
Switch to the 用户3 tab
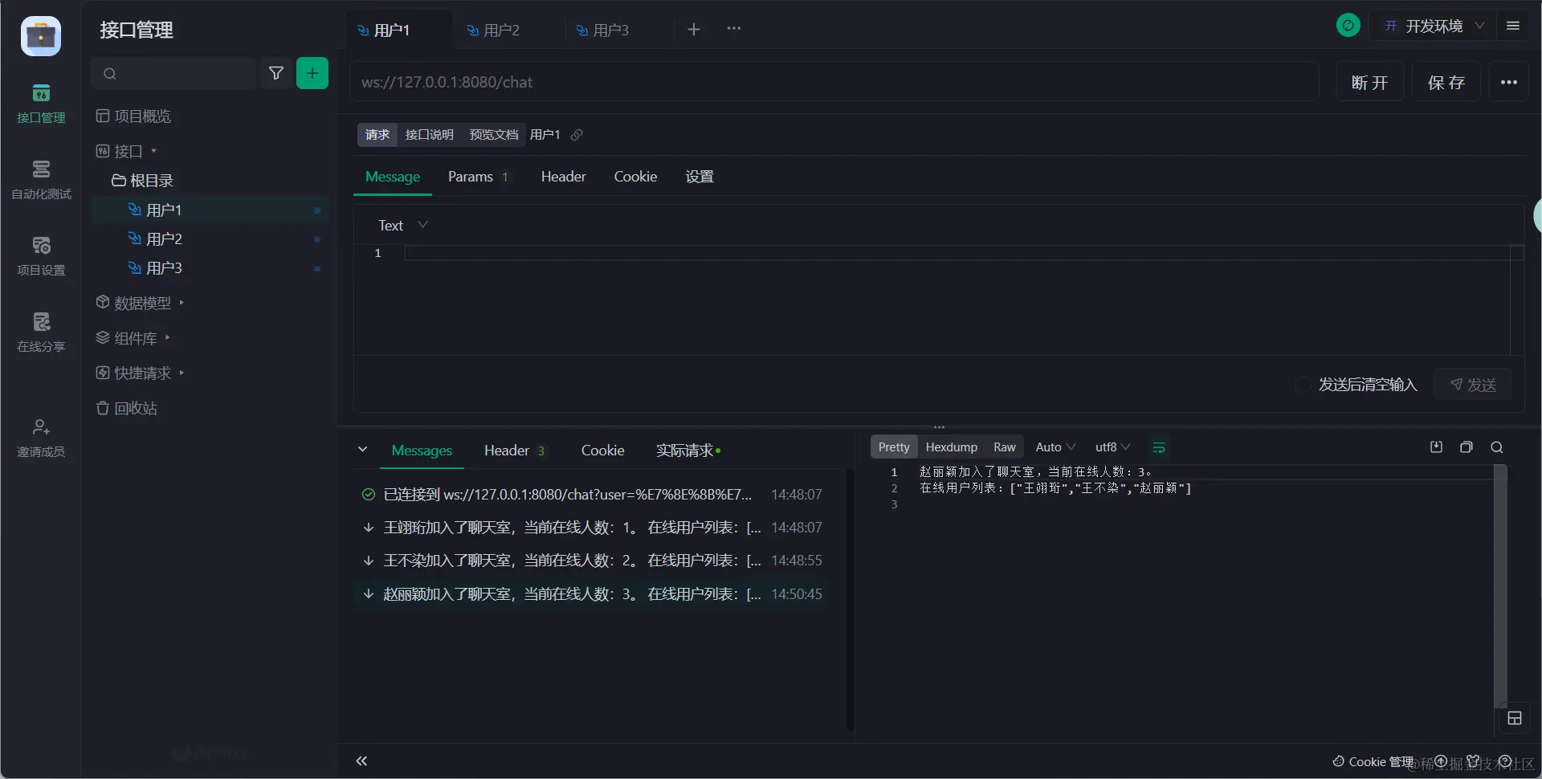[602, 31]
